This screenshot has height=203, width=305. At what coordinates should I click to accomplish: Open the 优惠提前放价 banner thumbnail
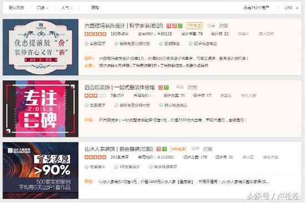pos(40,47)
